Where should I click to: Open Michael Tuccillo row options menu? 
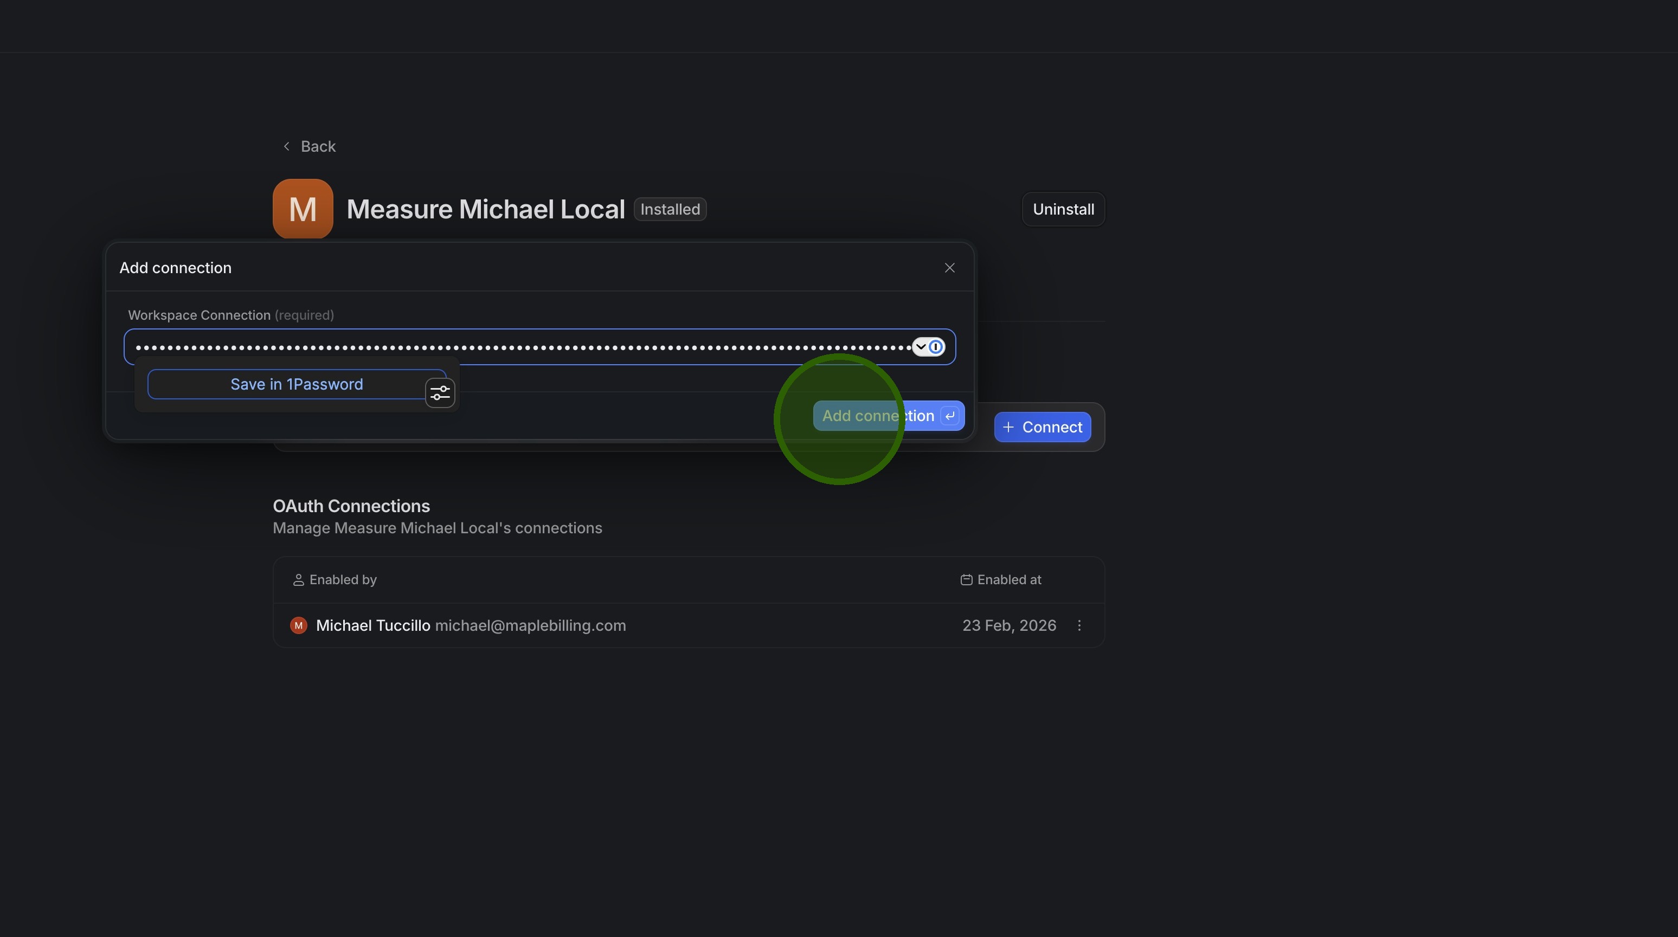[1079, 625]
